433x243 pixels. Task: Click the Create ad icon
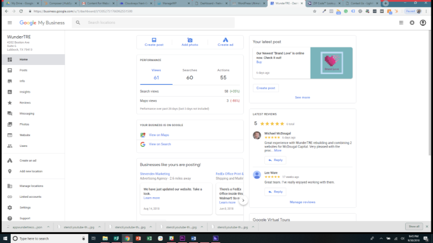pyautogui.click(x=225, y=40)
